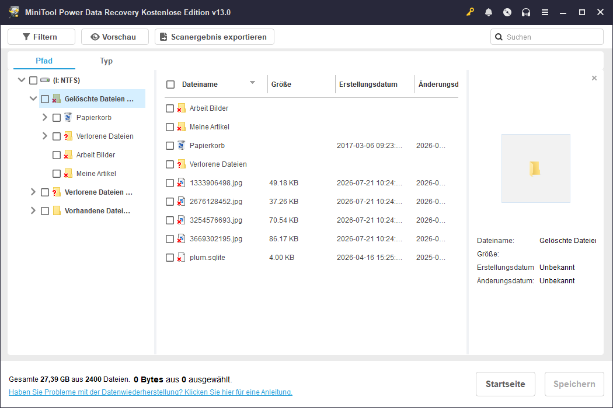The width and height of the screenshot is (613, 408).
Task: Click the MiniTool app logo icon
Action: (x=14, y=12)
